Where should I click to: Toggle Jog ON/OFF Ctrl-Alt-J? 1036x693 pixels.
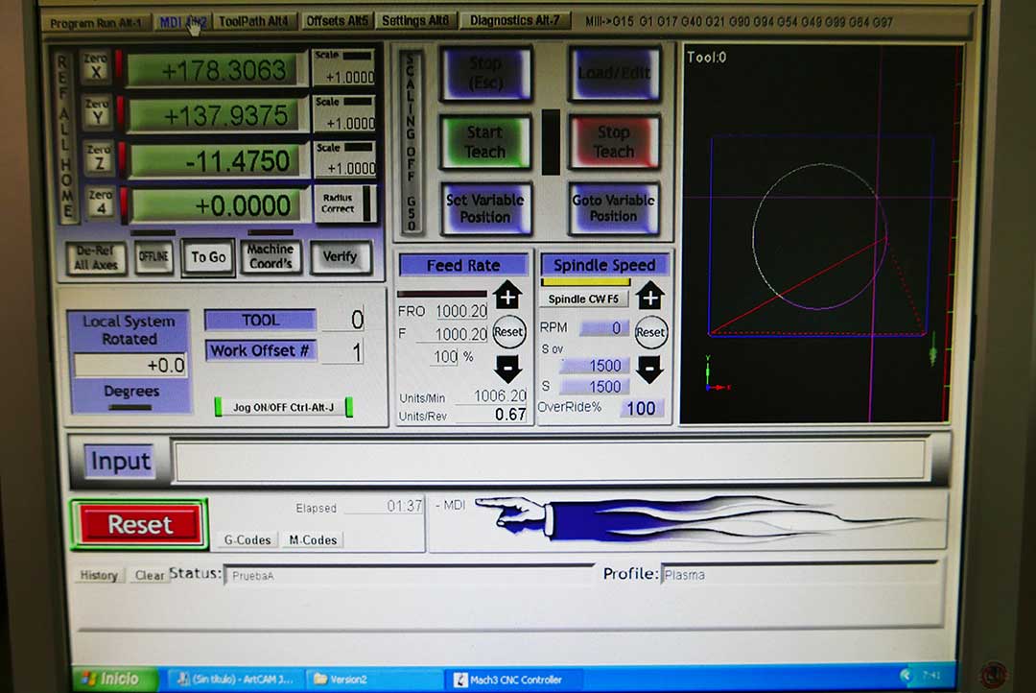[x=283, y=407]
